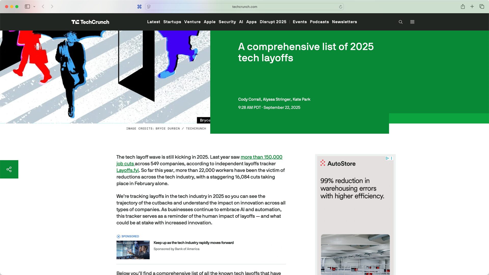489x275 pixels.
Task: Reload the page using refresh icon
Action: pyautogui.click(x=341, y=7)
